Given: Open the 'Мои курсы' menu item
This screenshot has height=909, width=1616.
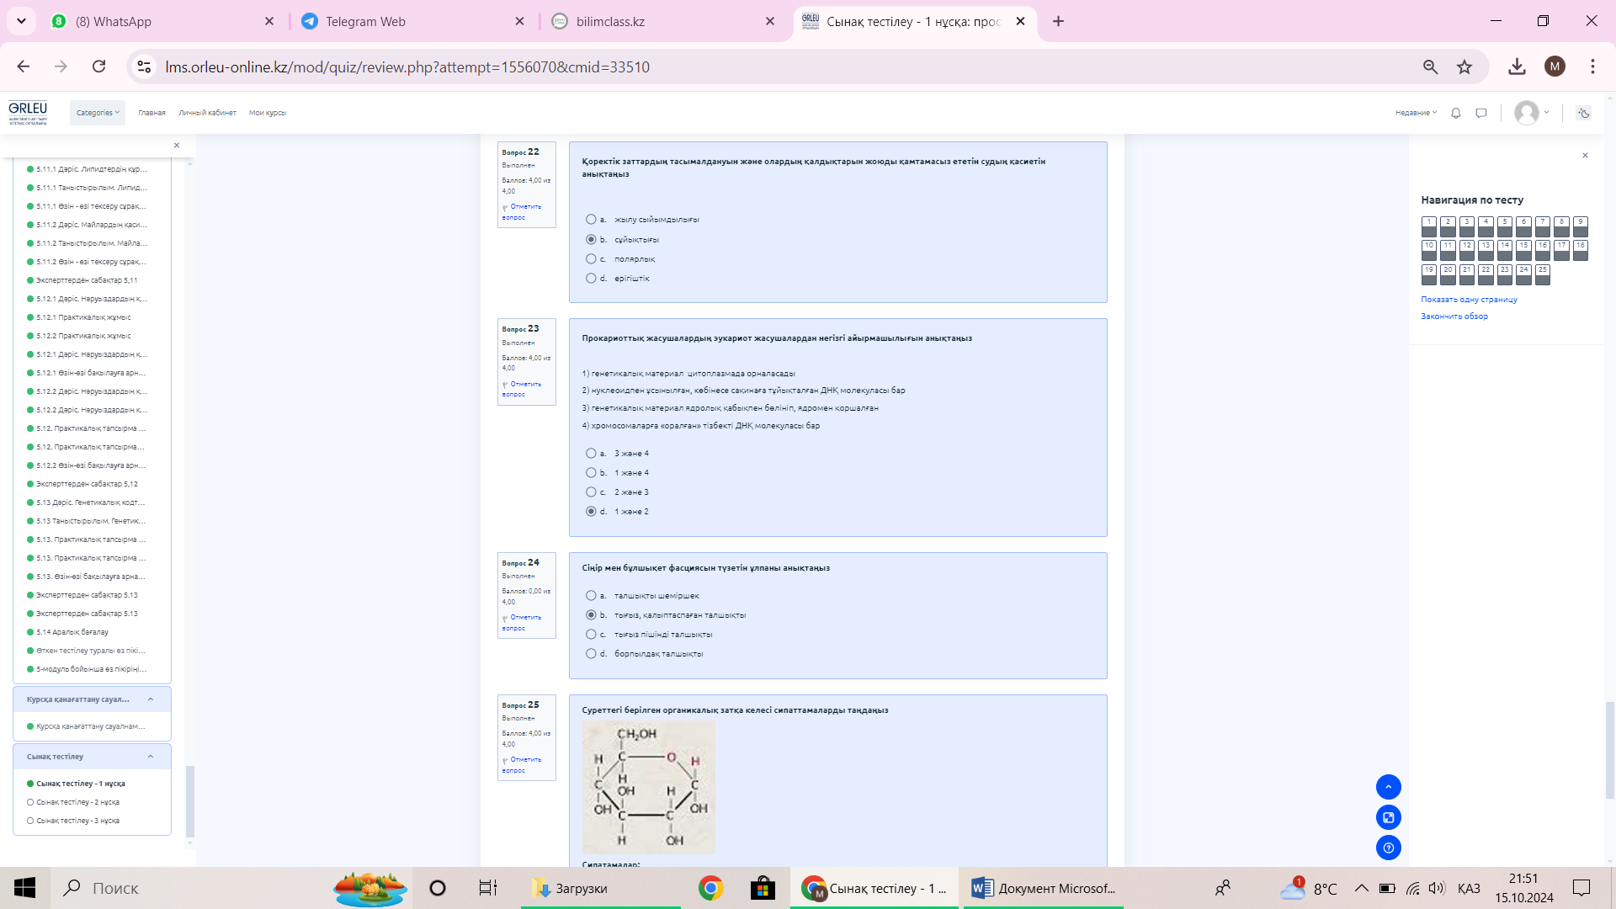Looking at the screenshot, I should pyautogui.click(x=268, y=113).
